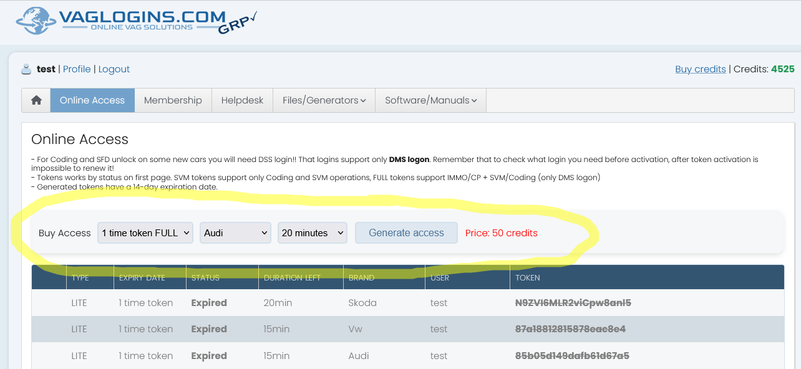801x369 pixels.
Task: Click the STATUS column header
Action: point(205,278)
